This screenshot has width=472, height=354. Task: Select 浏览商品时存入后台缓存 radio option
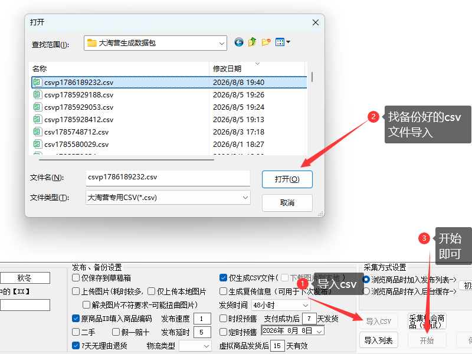[x=366, y=291]
